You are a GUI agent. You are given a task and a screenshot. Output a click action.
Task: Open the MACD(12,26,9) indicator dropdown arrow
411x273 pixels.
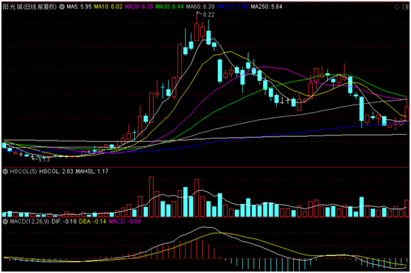5,221
